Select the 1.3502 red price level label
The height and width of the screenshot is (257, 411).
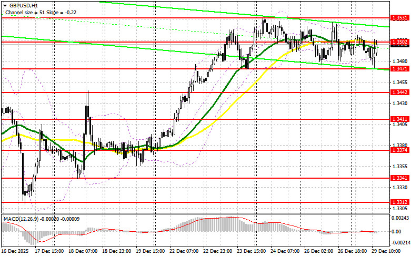[x=399, y=42]
